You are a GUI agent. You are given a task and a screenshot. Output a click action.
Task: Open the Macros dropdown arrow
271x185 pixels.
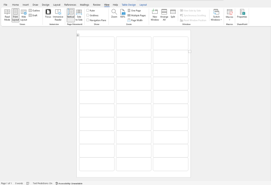click(x=229, y=20)
